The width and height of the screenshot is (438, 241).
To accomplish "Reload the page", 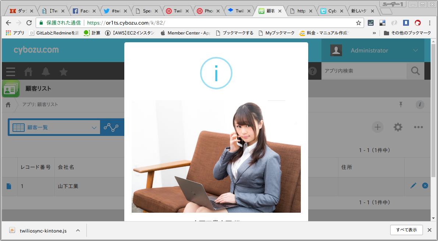I will 29,23.
